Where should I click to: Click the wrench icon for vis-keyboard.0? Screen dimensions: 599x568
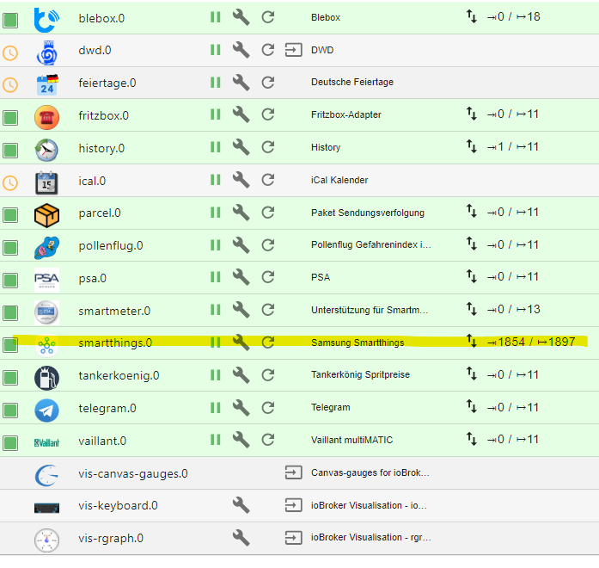241,505
